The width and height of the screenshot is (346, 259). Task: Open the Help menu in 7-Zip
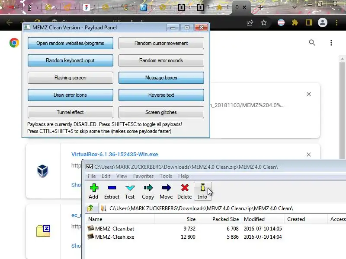183,176
